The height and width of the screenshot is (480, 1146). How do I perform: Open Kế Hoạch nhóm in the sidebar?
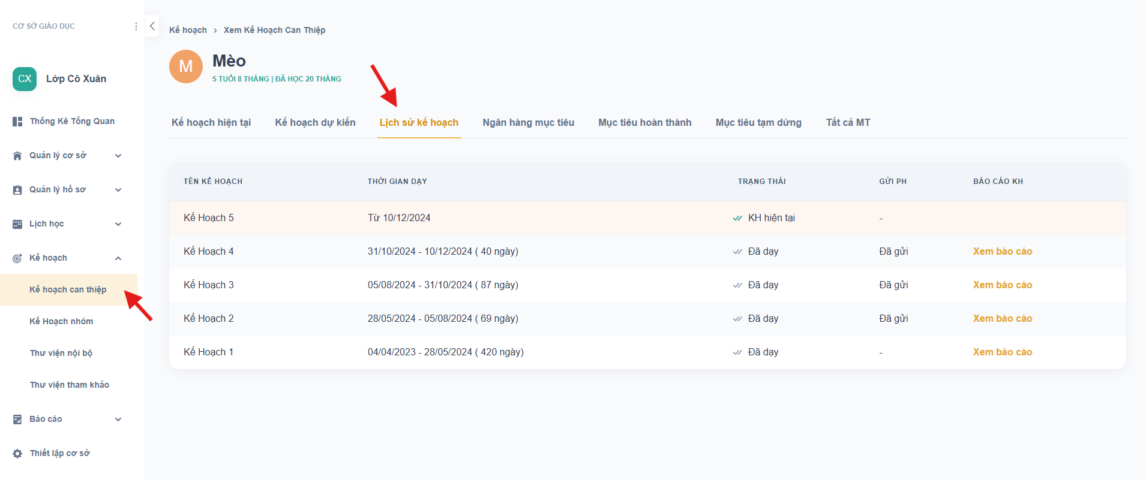[x=61, y=321]
